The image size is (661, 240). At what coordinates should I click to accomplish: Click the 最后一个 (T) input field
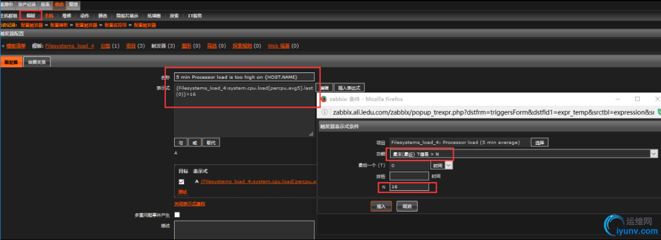click(x=410, y=165)
